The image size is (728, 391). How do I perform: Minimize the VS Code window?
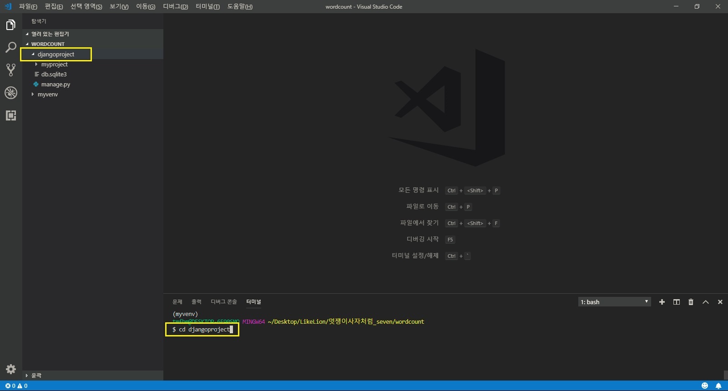point(676,6)
